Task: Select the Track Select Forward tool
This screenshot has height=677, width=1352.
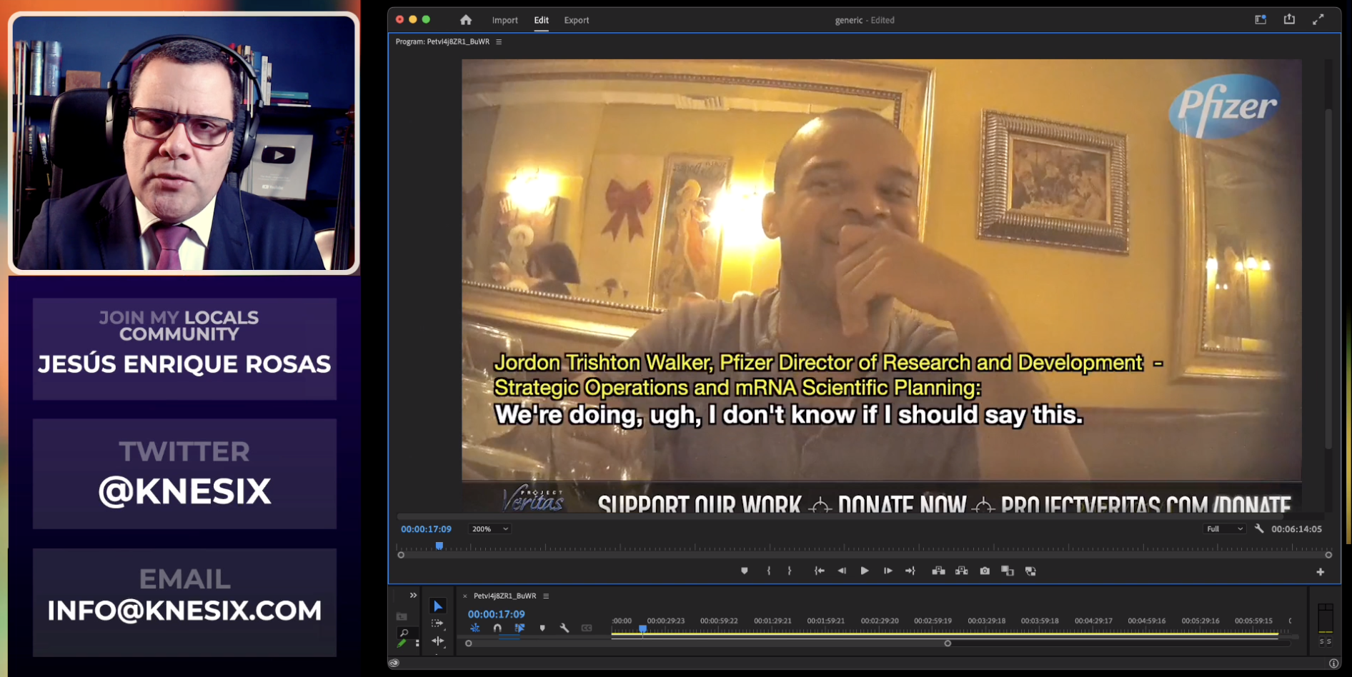Action: (437, 623)
